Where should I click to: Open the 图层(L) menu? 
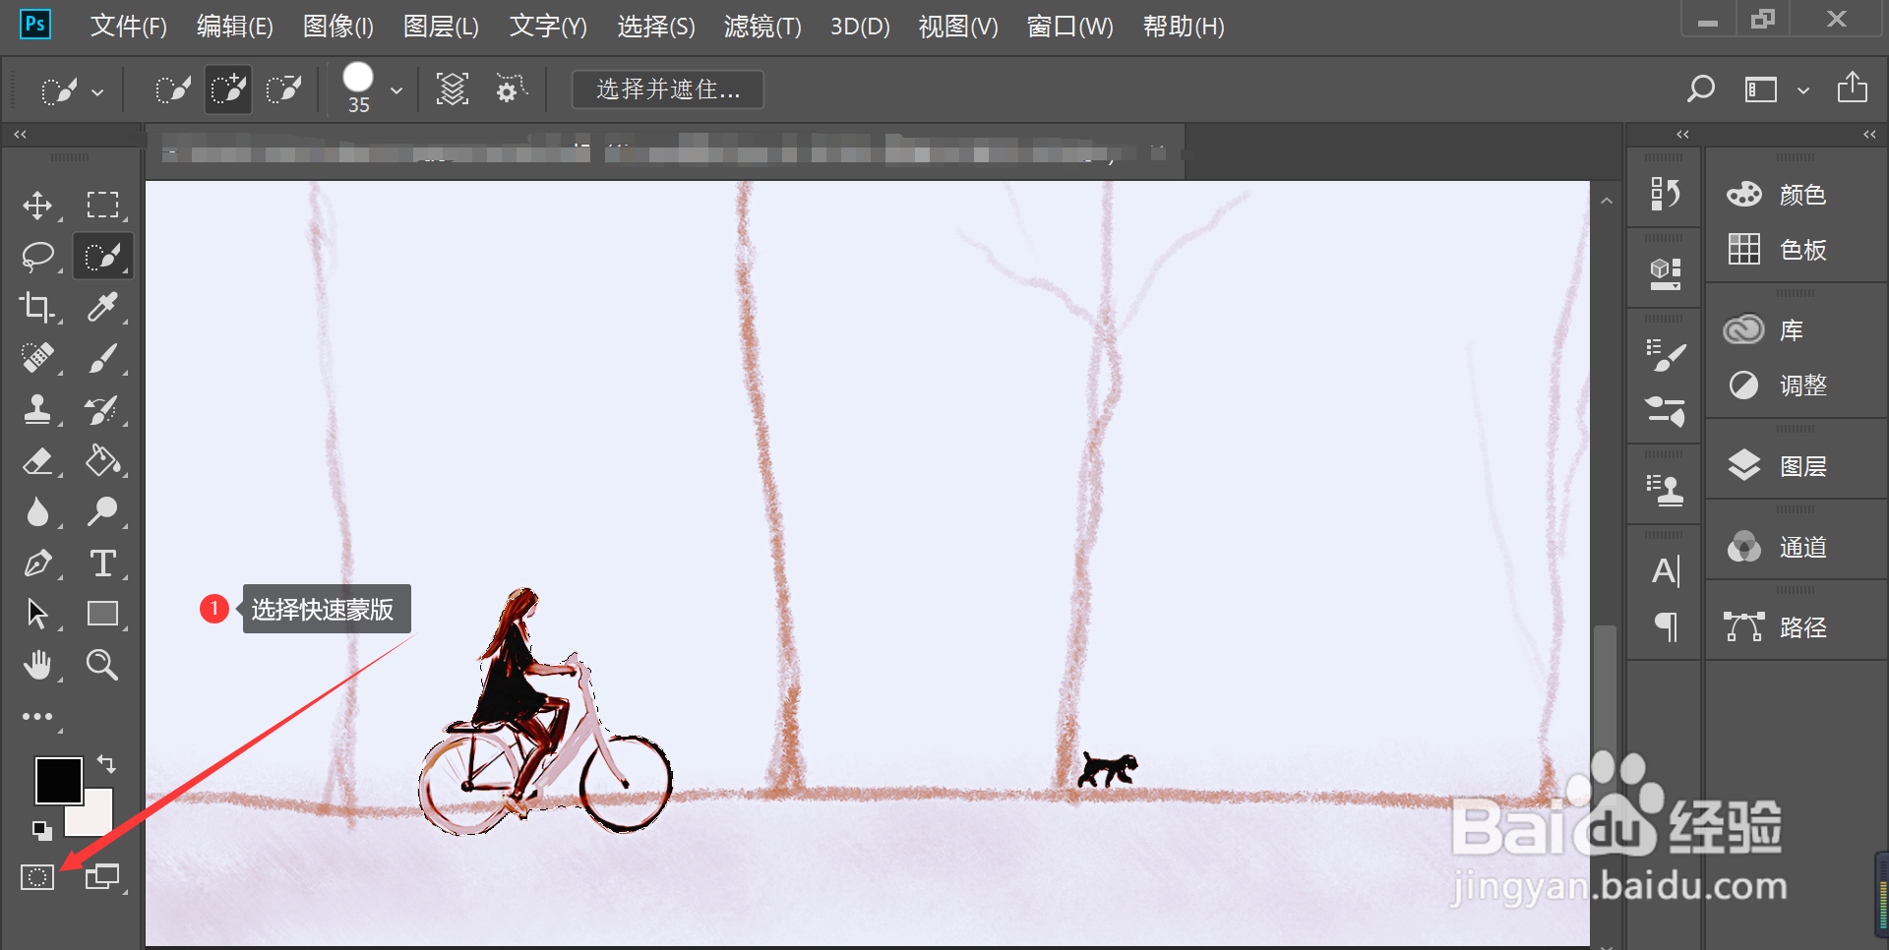point(441,27)
